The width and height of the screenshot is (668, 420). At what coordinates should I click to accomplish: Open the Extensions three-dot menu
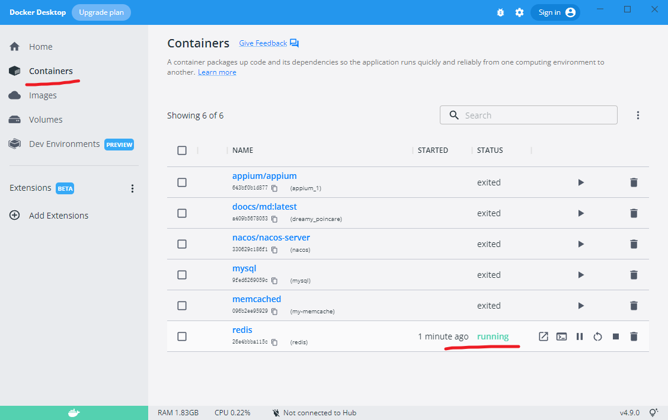pyautogui.click(x=133, y=188)
